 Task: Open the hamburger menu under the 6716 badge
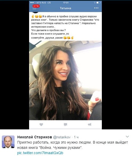[x=34, y=9]
